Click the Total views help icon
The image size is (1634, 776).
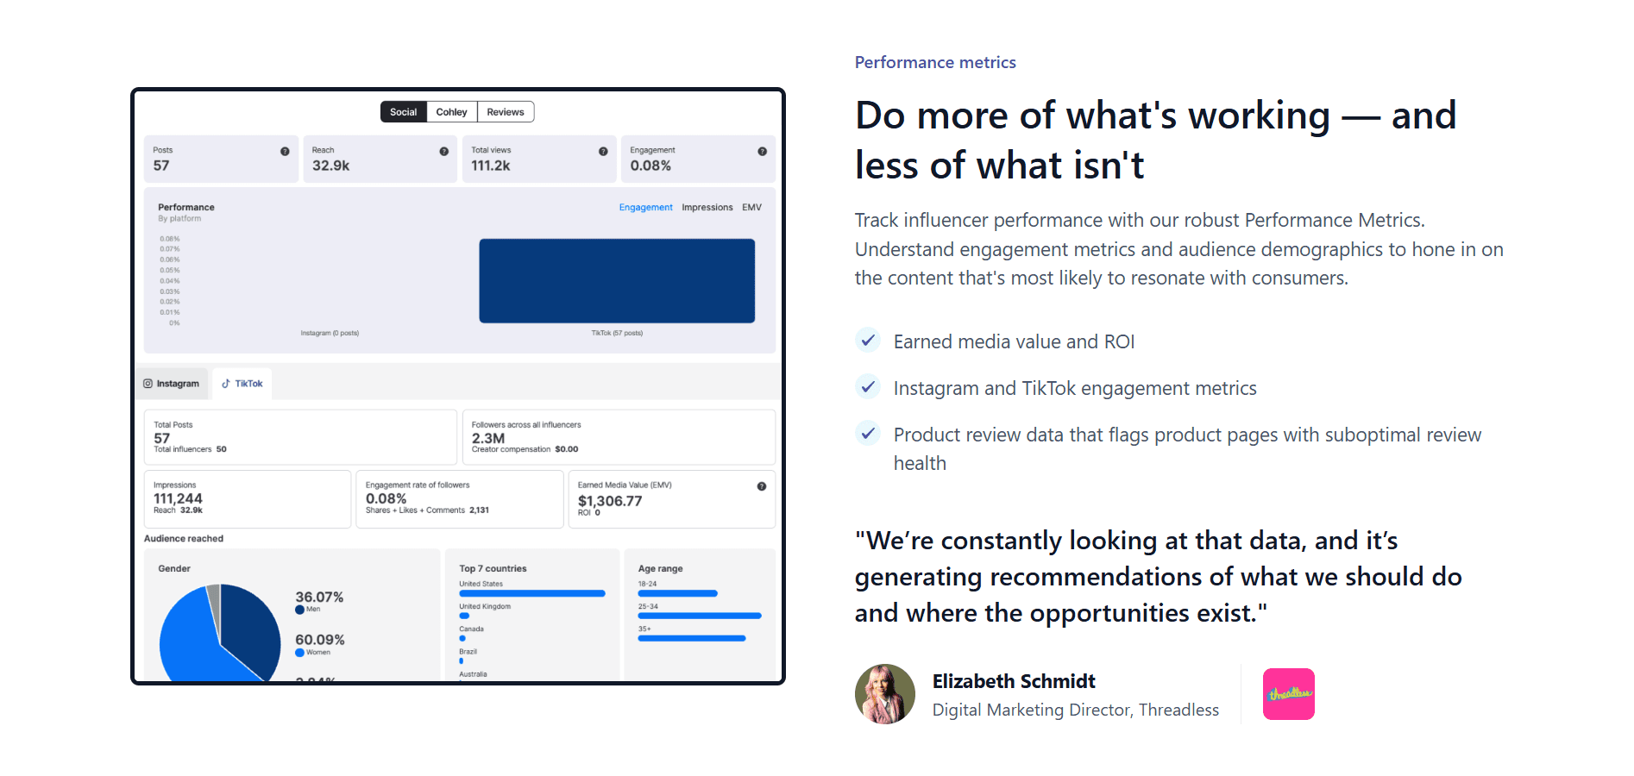pos(603,152)
